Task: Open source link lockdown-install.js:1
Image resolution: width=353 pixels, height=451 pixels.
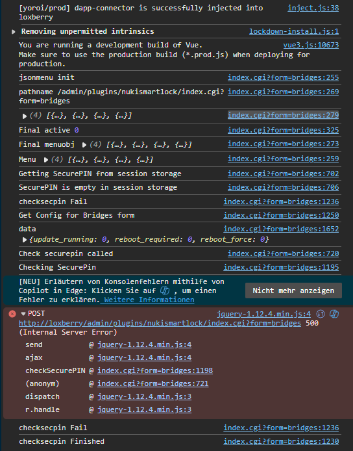Action: [294, 31]
